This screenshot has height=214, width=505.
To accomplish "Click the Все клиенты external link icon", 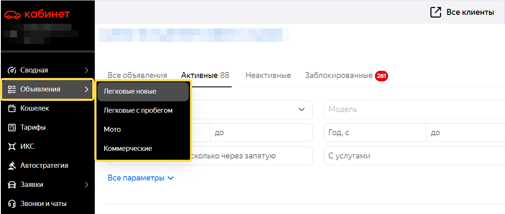I will pyautogui.click(x=436, y=12).
